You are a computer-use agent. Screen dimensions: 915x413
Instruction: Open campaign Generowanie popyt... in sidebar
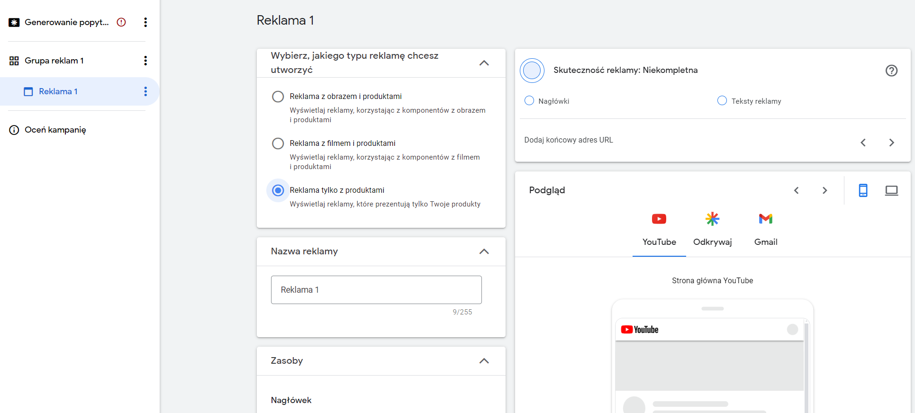coord(66,22)
